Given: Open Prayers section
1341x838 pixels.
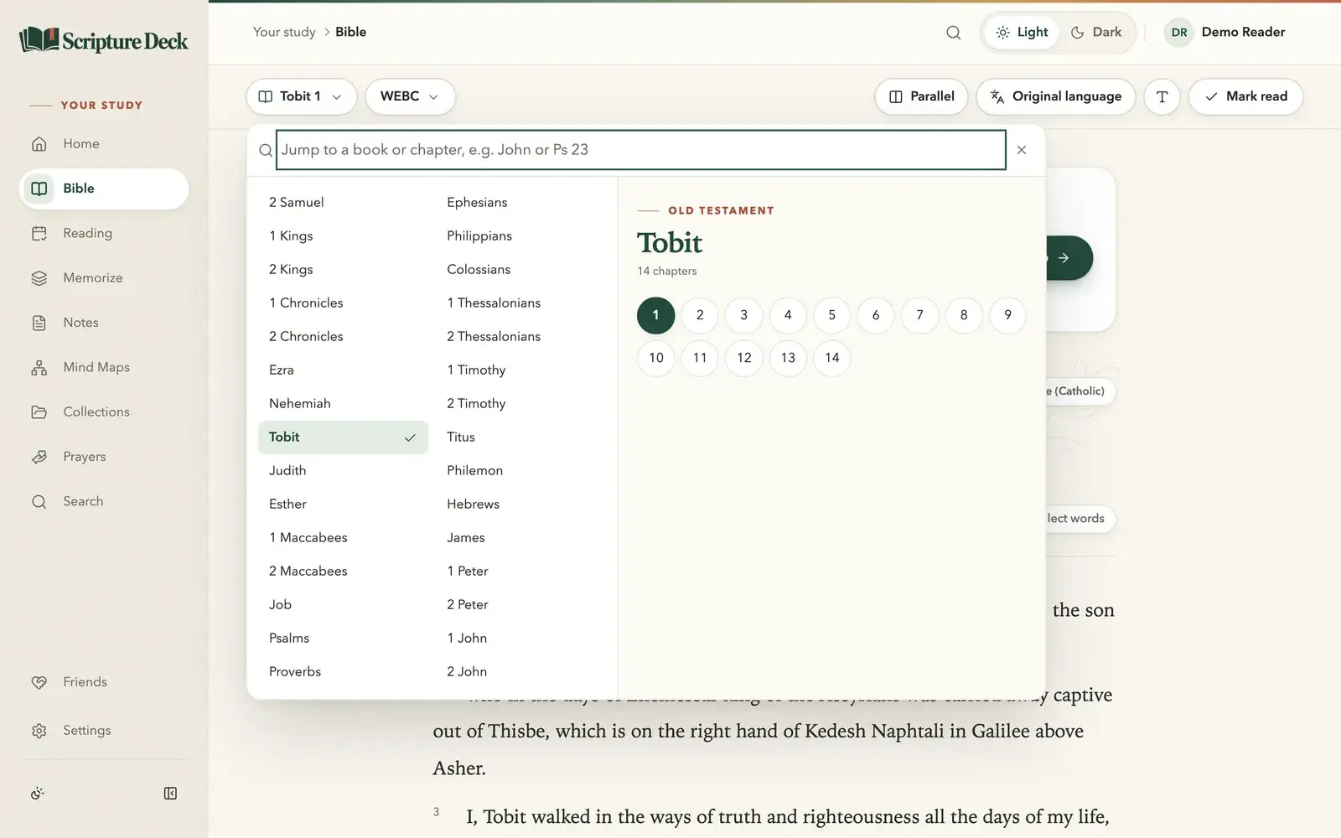Looking at the screenshot, I should coord(104,457).
